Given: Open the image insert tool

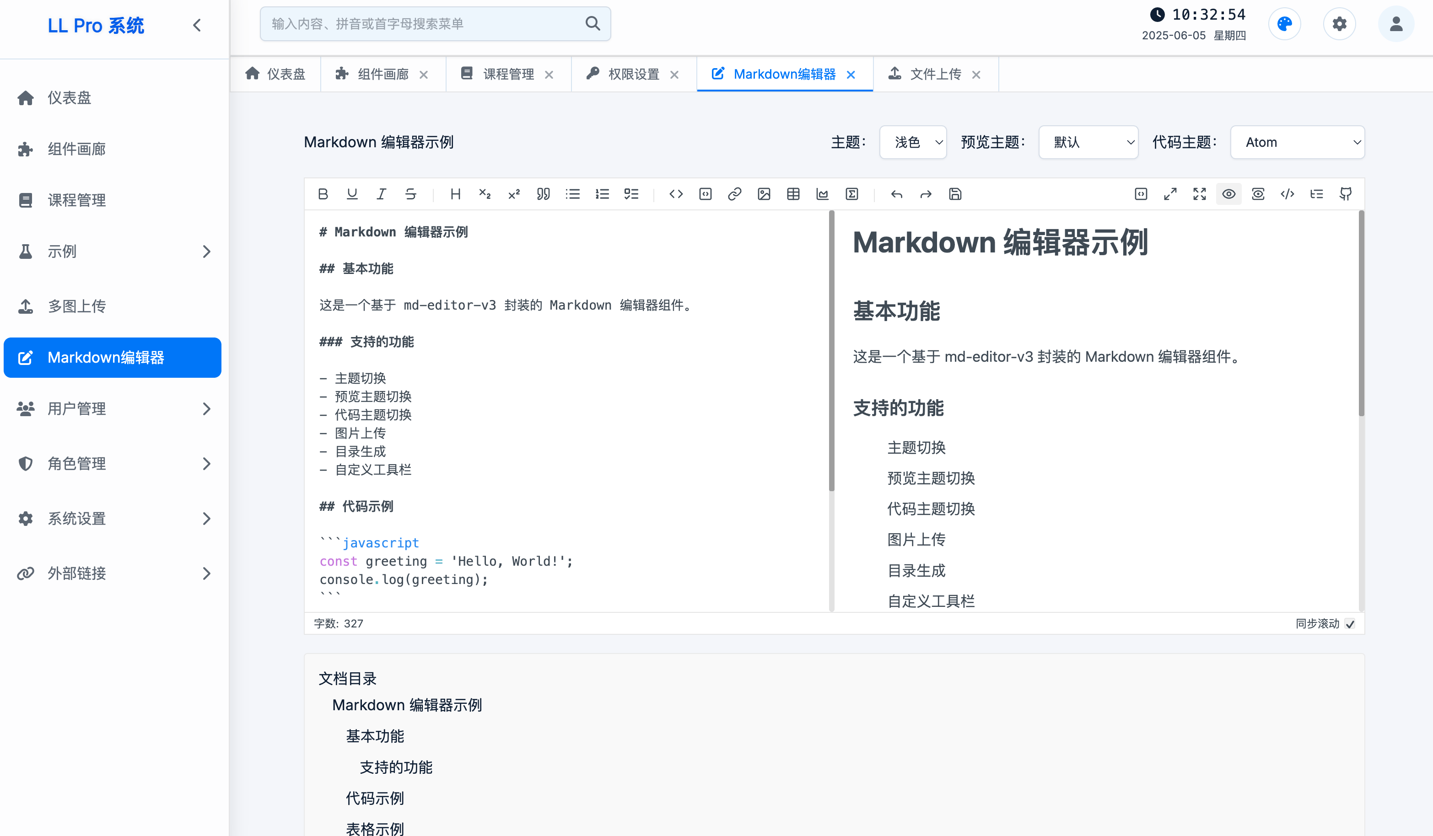Looking at the screenshot, I should [764, 194].
